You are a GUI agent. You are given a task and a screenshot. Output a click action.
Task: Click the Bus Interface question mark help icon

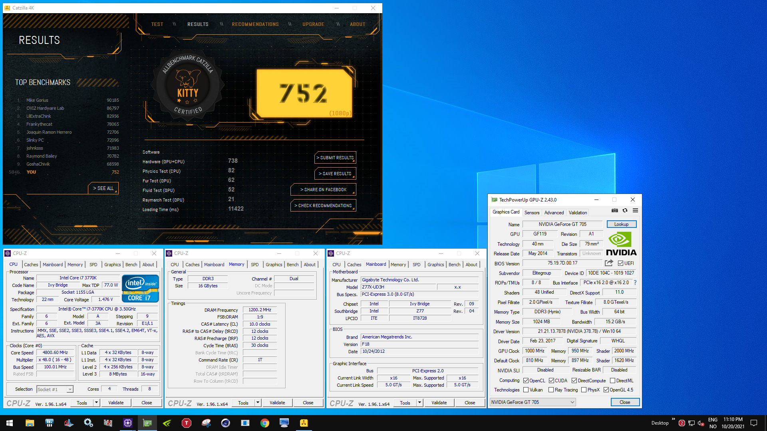pyautogui.click(x=635, y=283)
